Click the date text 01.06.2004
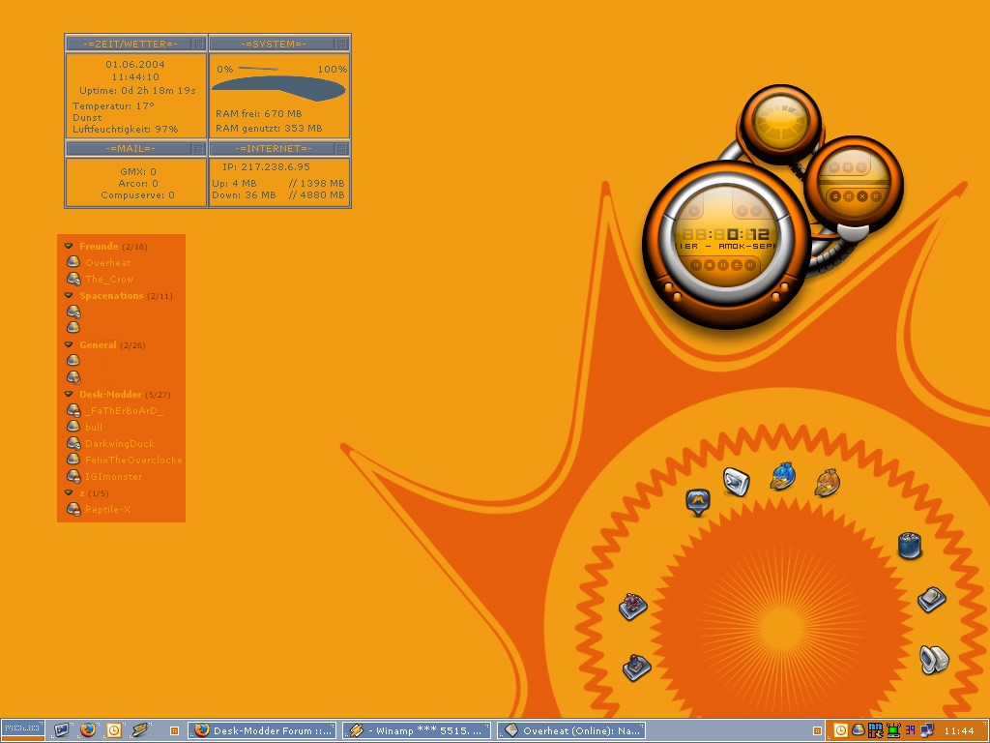The height and width of the screenshot is (743, 990). click(135, 65)
